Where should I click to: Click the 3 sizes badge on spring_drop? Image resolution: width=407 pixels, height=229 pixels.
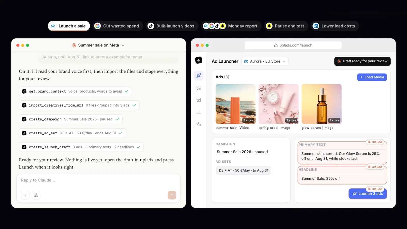click(x=291, y=120)
